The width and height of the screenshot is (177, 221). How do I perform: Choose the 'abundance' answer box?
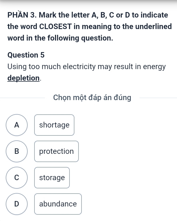pyautogui.click(x=58, y=204)
